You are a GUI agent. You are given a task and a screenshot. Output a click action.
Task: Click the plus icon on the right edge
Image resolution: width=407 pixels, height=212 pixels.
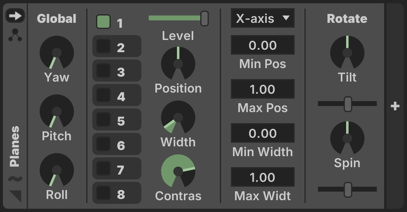coord(395,106)
